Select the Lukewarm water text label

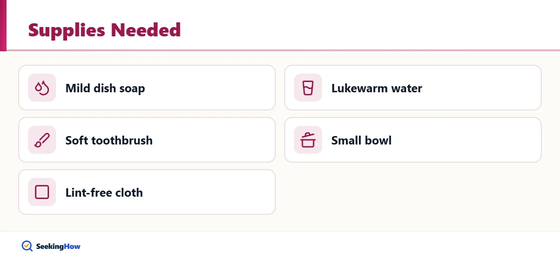point(377,88)
